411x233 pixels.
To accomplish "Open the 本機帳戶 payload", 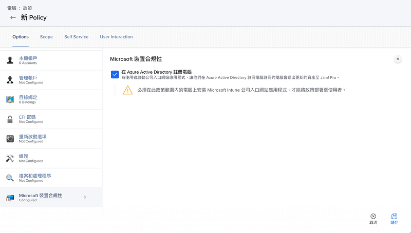I will click(x=51, y=60).
